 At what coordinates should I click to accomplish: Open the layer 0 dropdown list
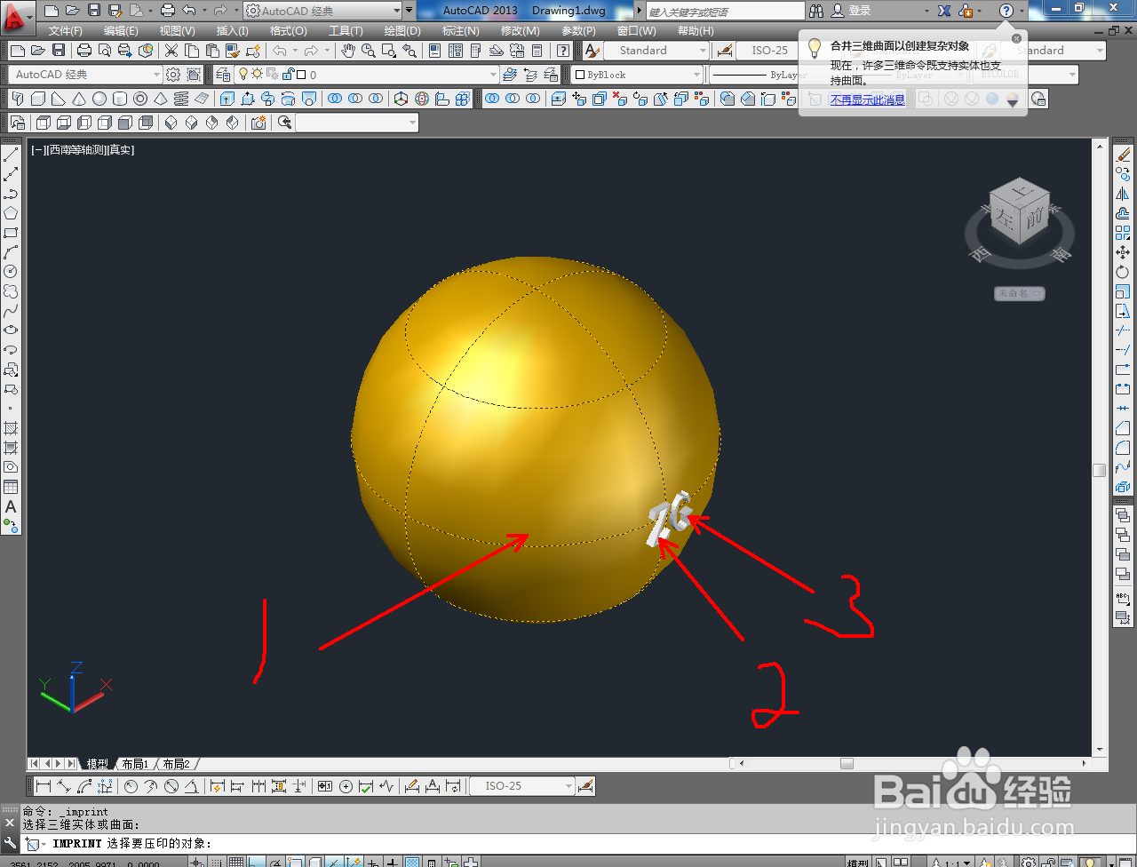[x=367, y=75]
